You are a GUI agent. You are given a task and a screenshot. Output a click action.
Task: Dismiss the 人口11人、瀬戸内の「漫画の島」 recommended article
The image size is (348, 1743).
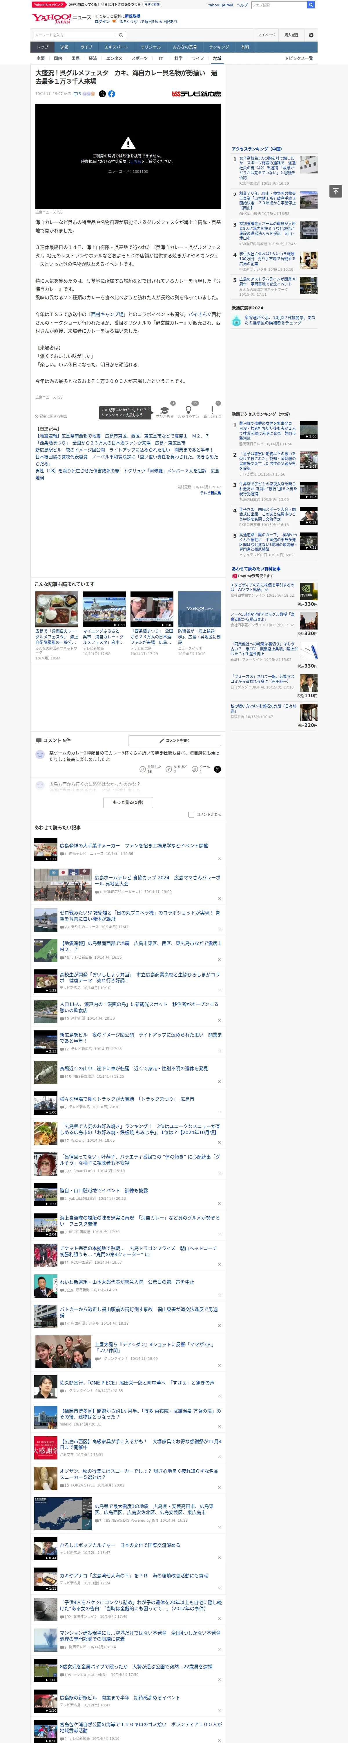(219, 1020)
